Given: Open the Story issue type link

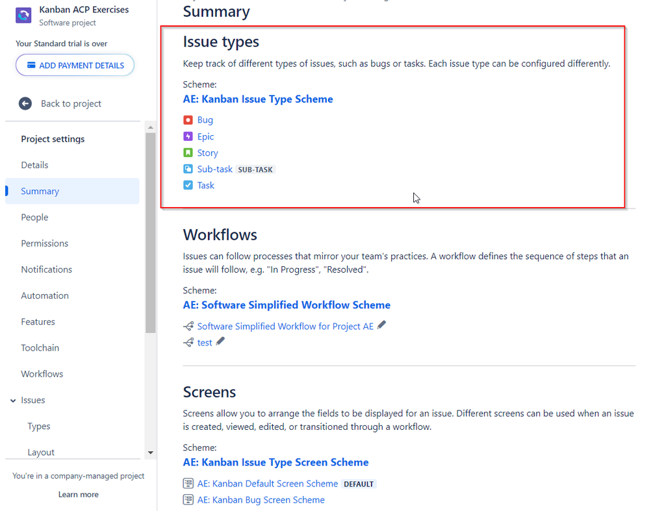Looking at the screenshot, I should click(207, 153).
